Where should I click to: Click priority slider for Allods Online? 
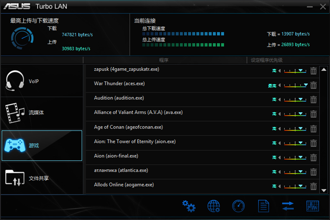click(x=296, y=187)
